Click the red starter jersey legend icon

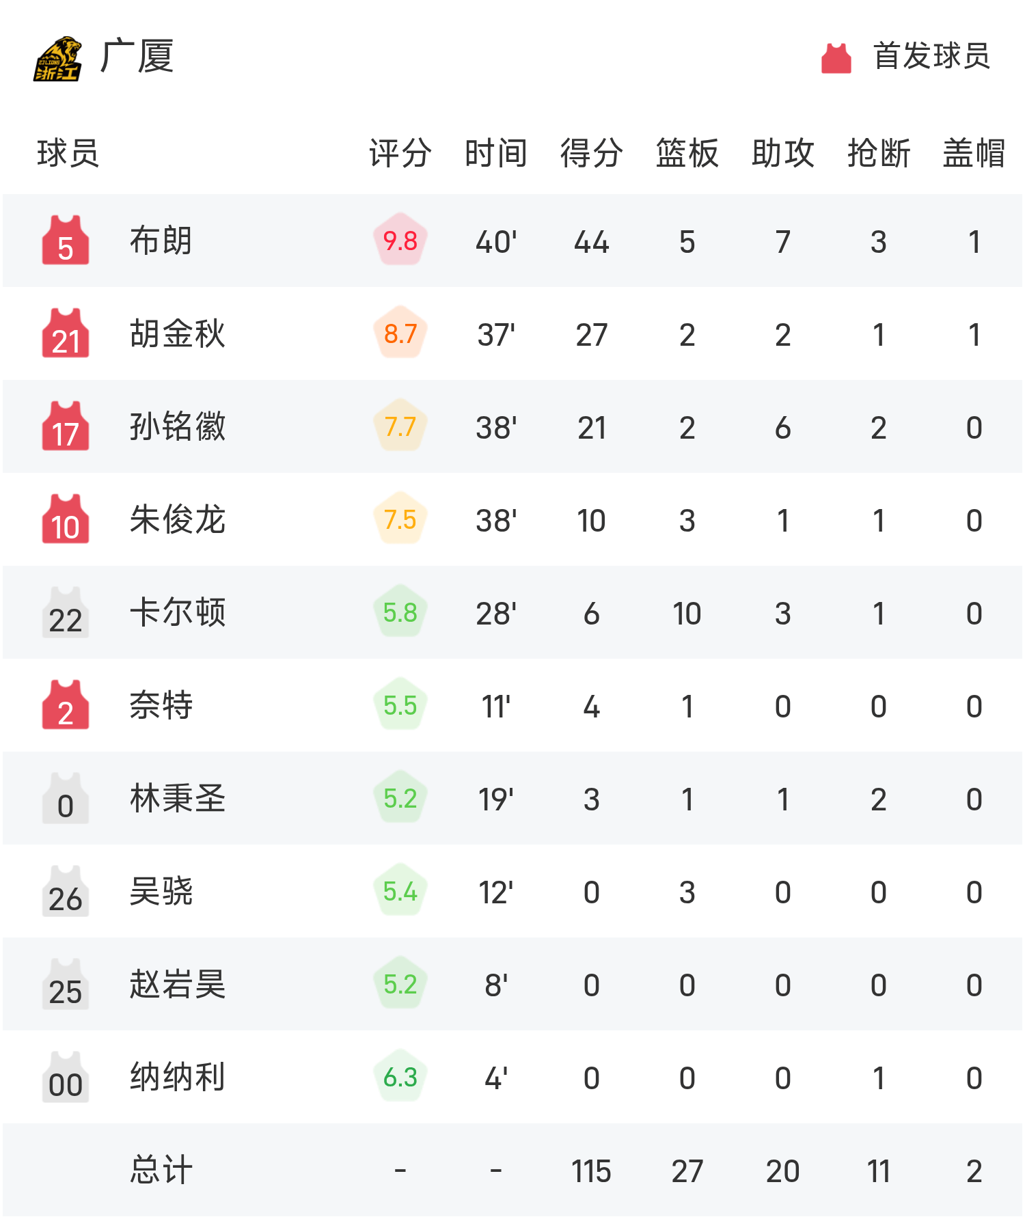[836, 58]
